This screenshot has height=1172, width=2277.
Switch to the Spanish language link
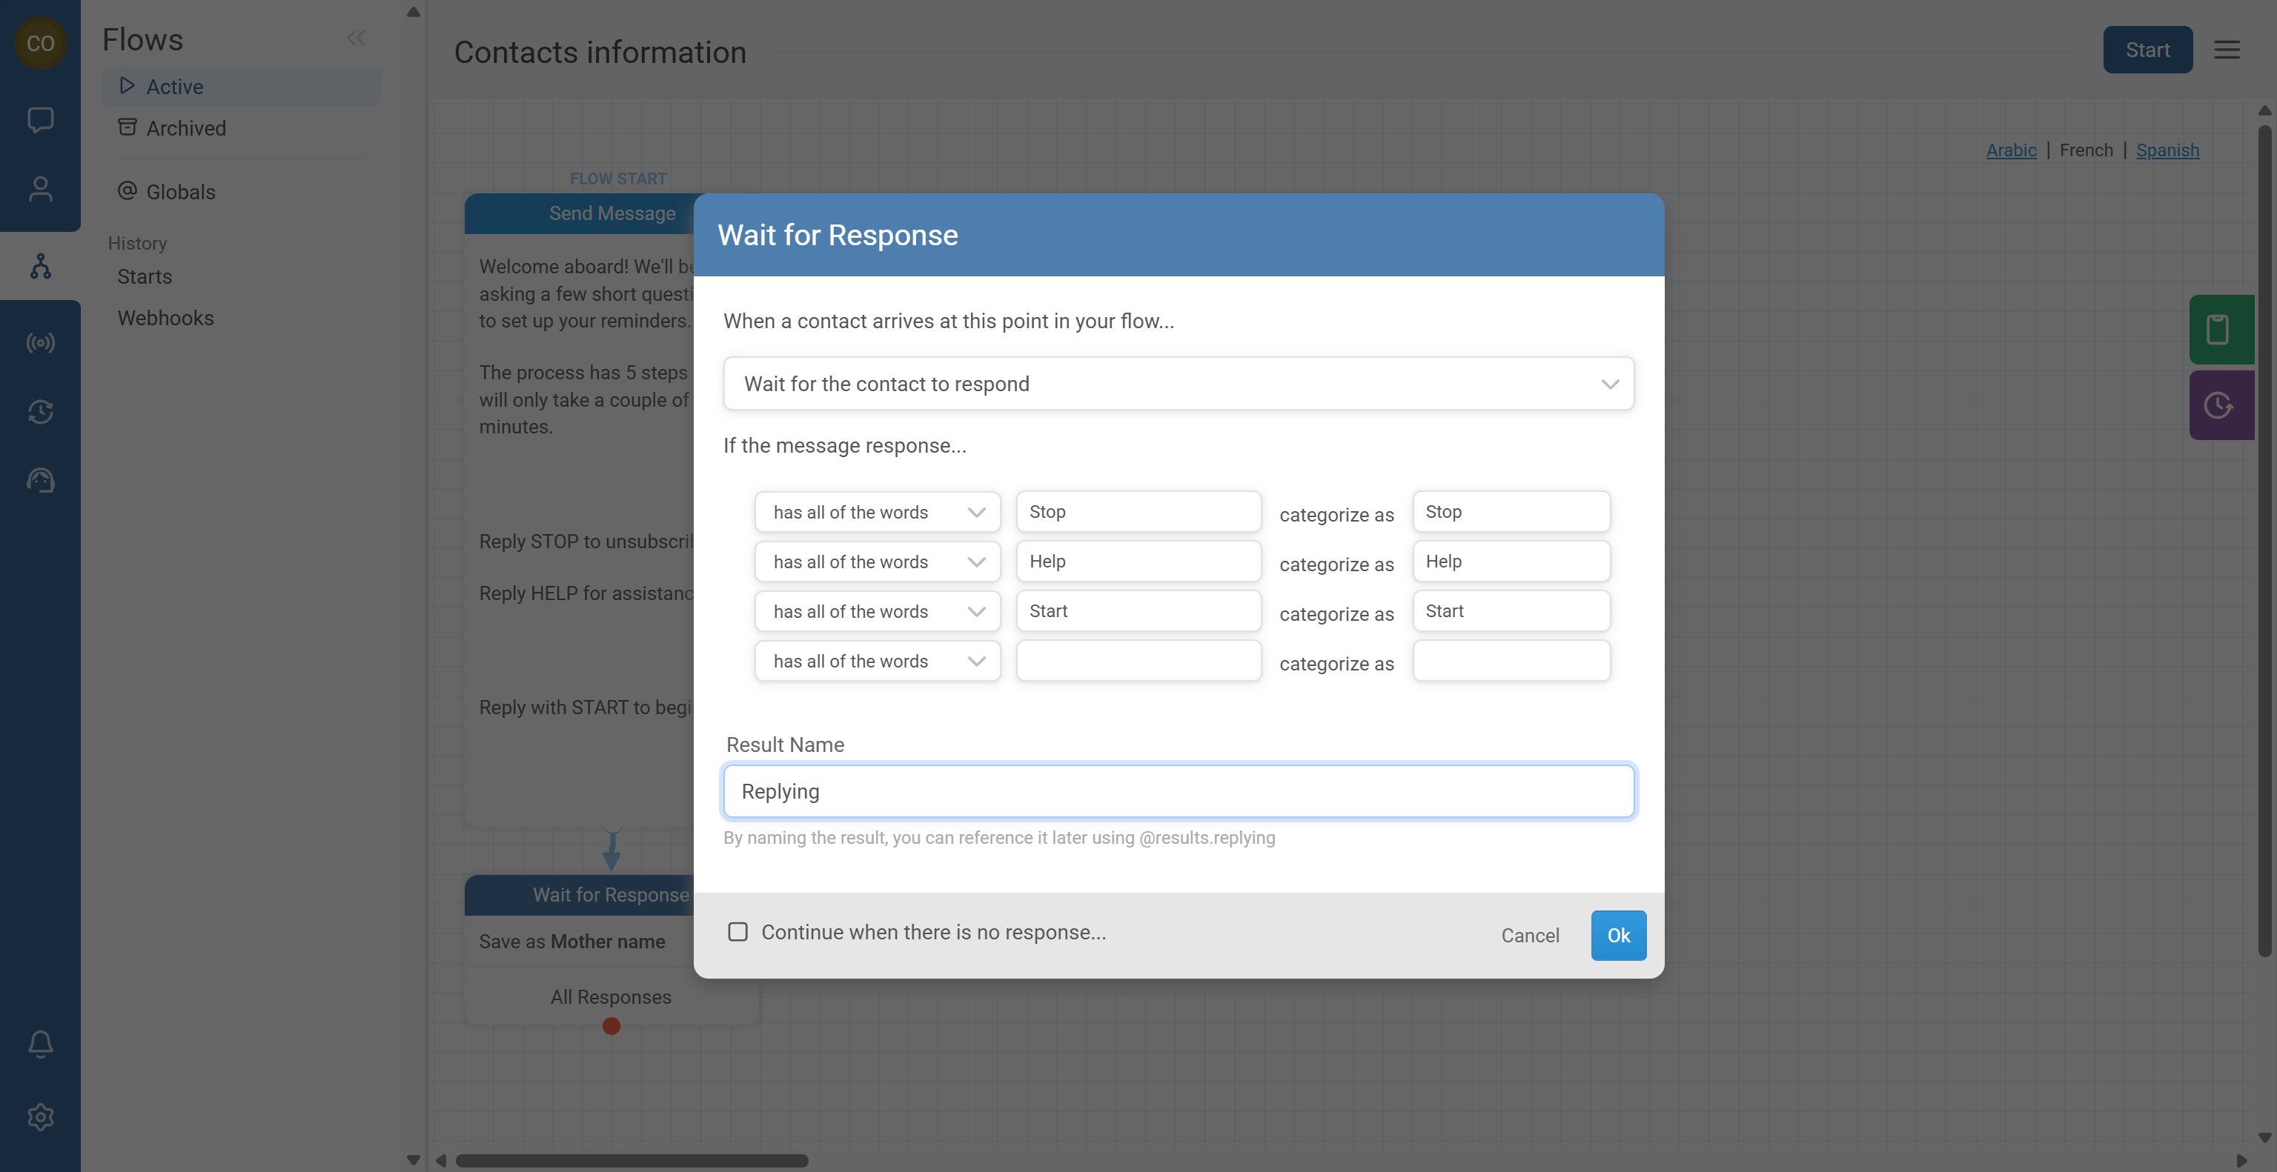2167,150
